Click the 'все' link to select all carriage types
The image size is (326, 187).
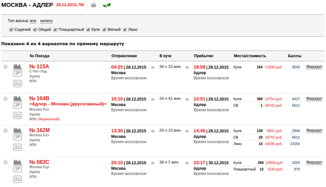click(33, 21)
